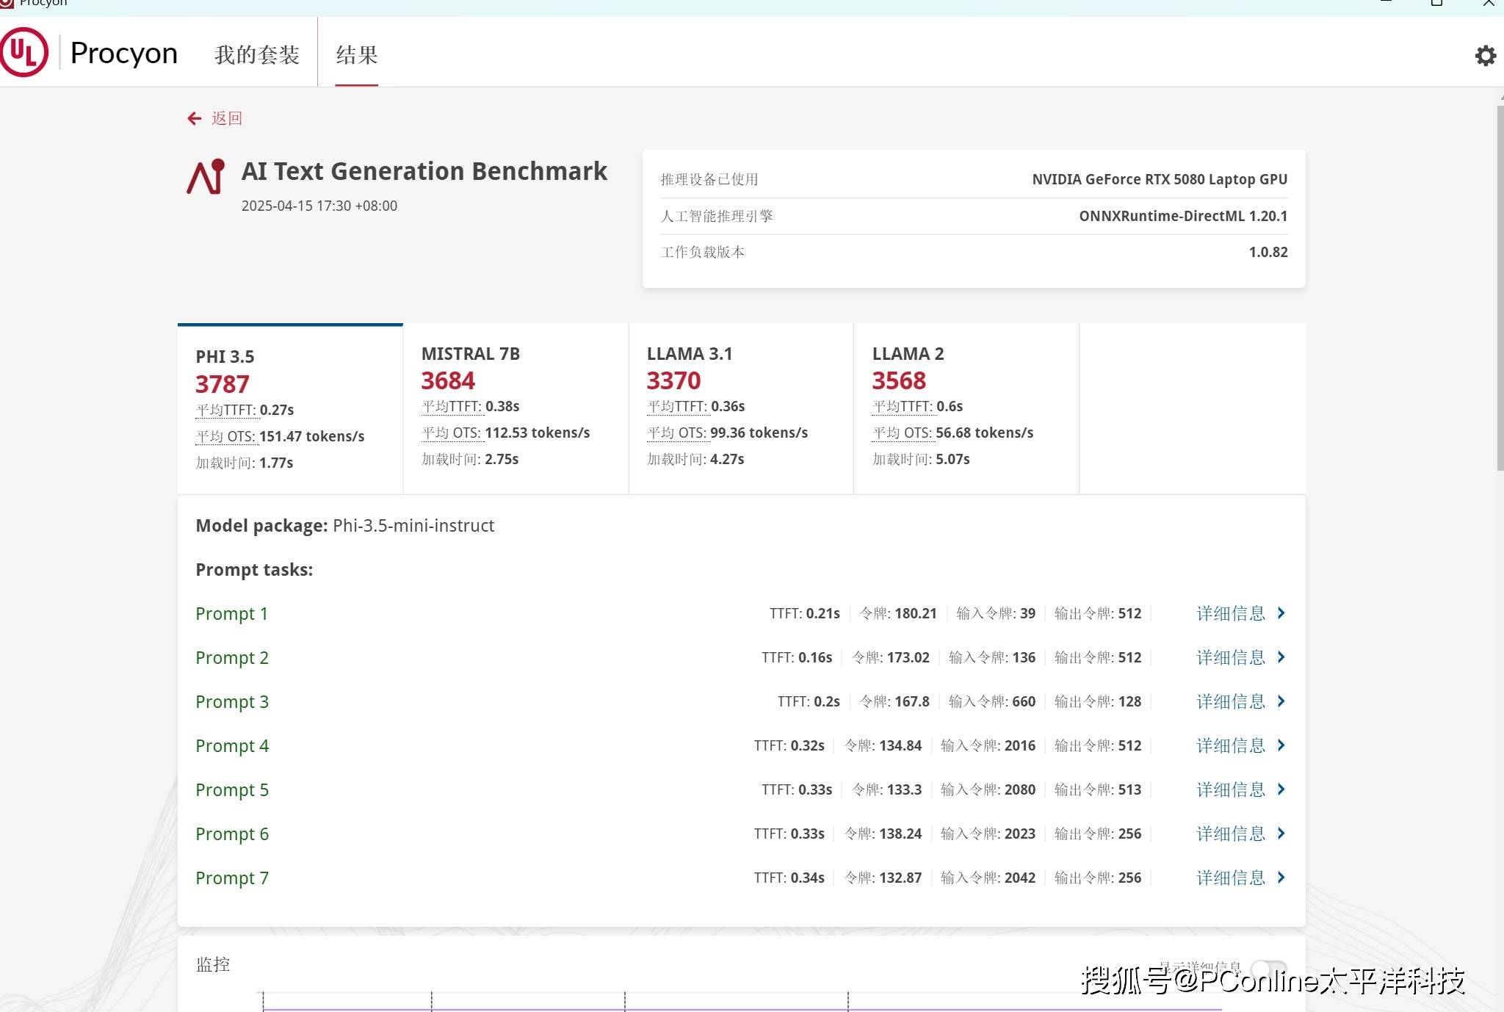Open the Prompt 1 task link
The height and width of the screenshot is (1012, 1504).
231,613
